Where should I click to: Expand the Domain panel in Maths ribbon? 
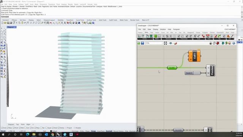point(145,39)
